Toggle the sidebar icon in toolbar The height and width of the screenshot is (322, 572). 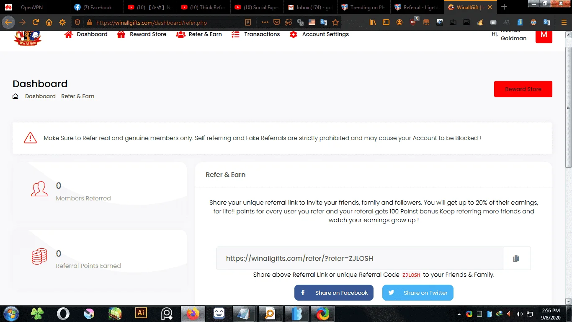click(x=386, y=22)
